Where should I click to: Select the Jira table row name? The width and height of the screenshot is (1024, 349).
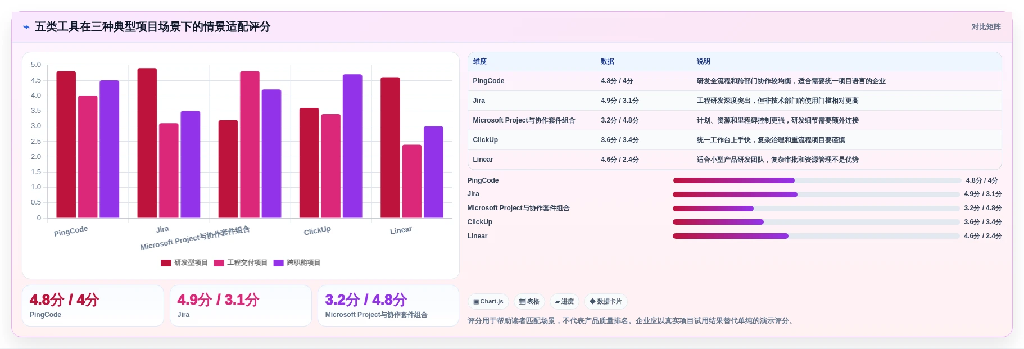click(x=479, y=101)
